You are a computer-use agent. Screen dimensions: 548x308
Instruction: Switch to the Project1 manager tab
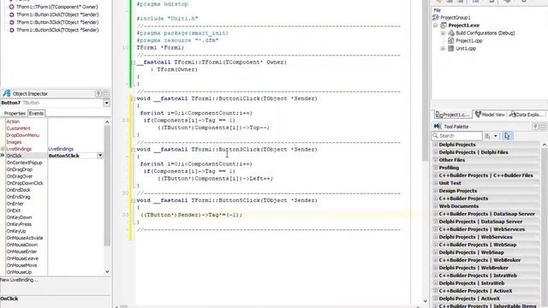pyautogui.click(x=452, y=115)
